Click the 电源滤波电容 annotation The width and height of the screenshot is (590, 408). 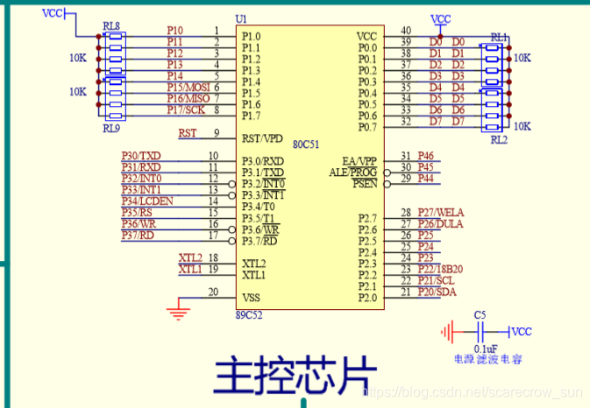(488, 359)
